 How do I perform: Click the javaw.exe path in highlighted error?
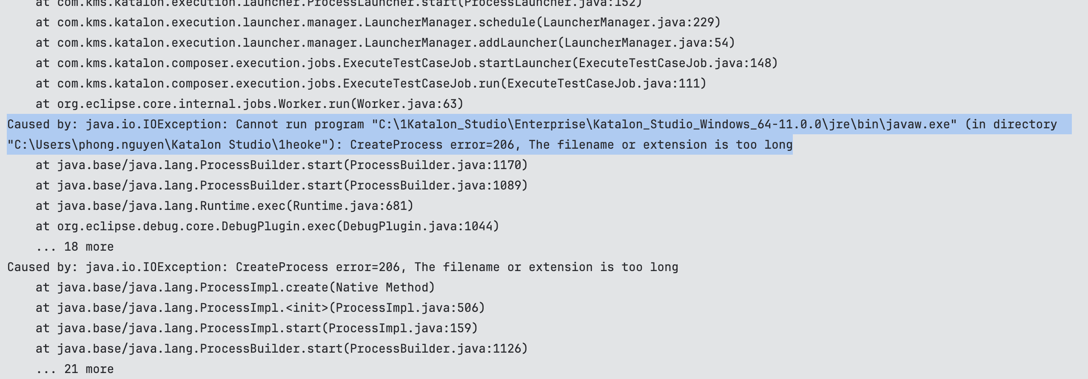click(x=664, y=124)
